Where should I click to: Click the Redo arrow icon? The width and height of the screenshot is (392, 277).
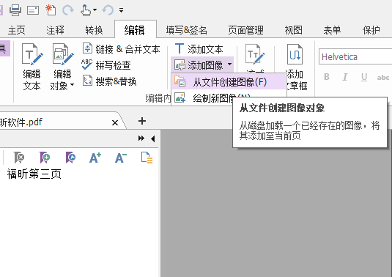coord(68,10)
